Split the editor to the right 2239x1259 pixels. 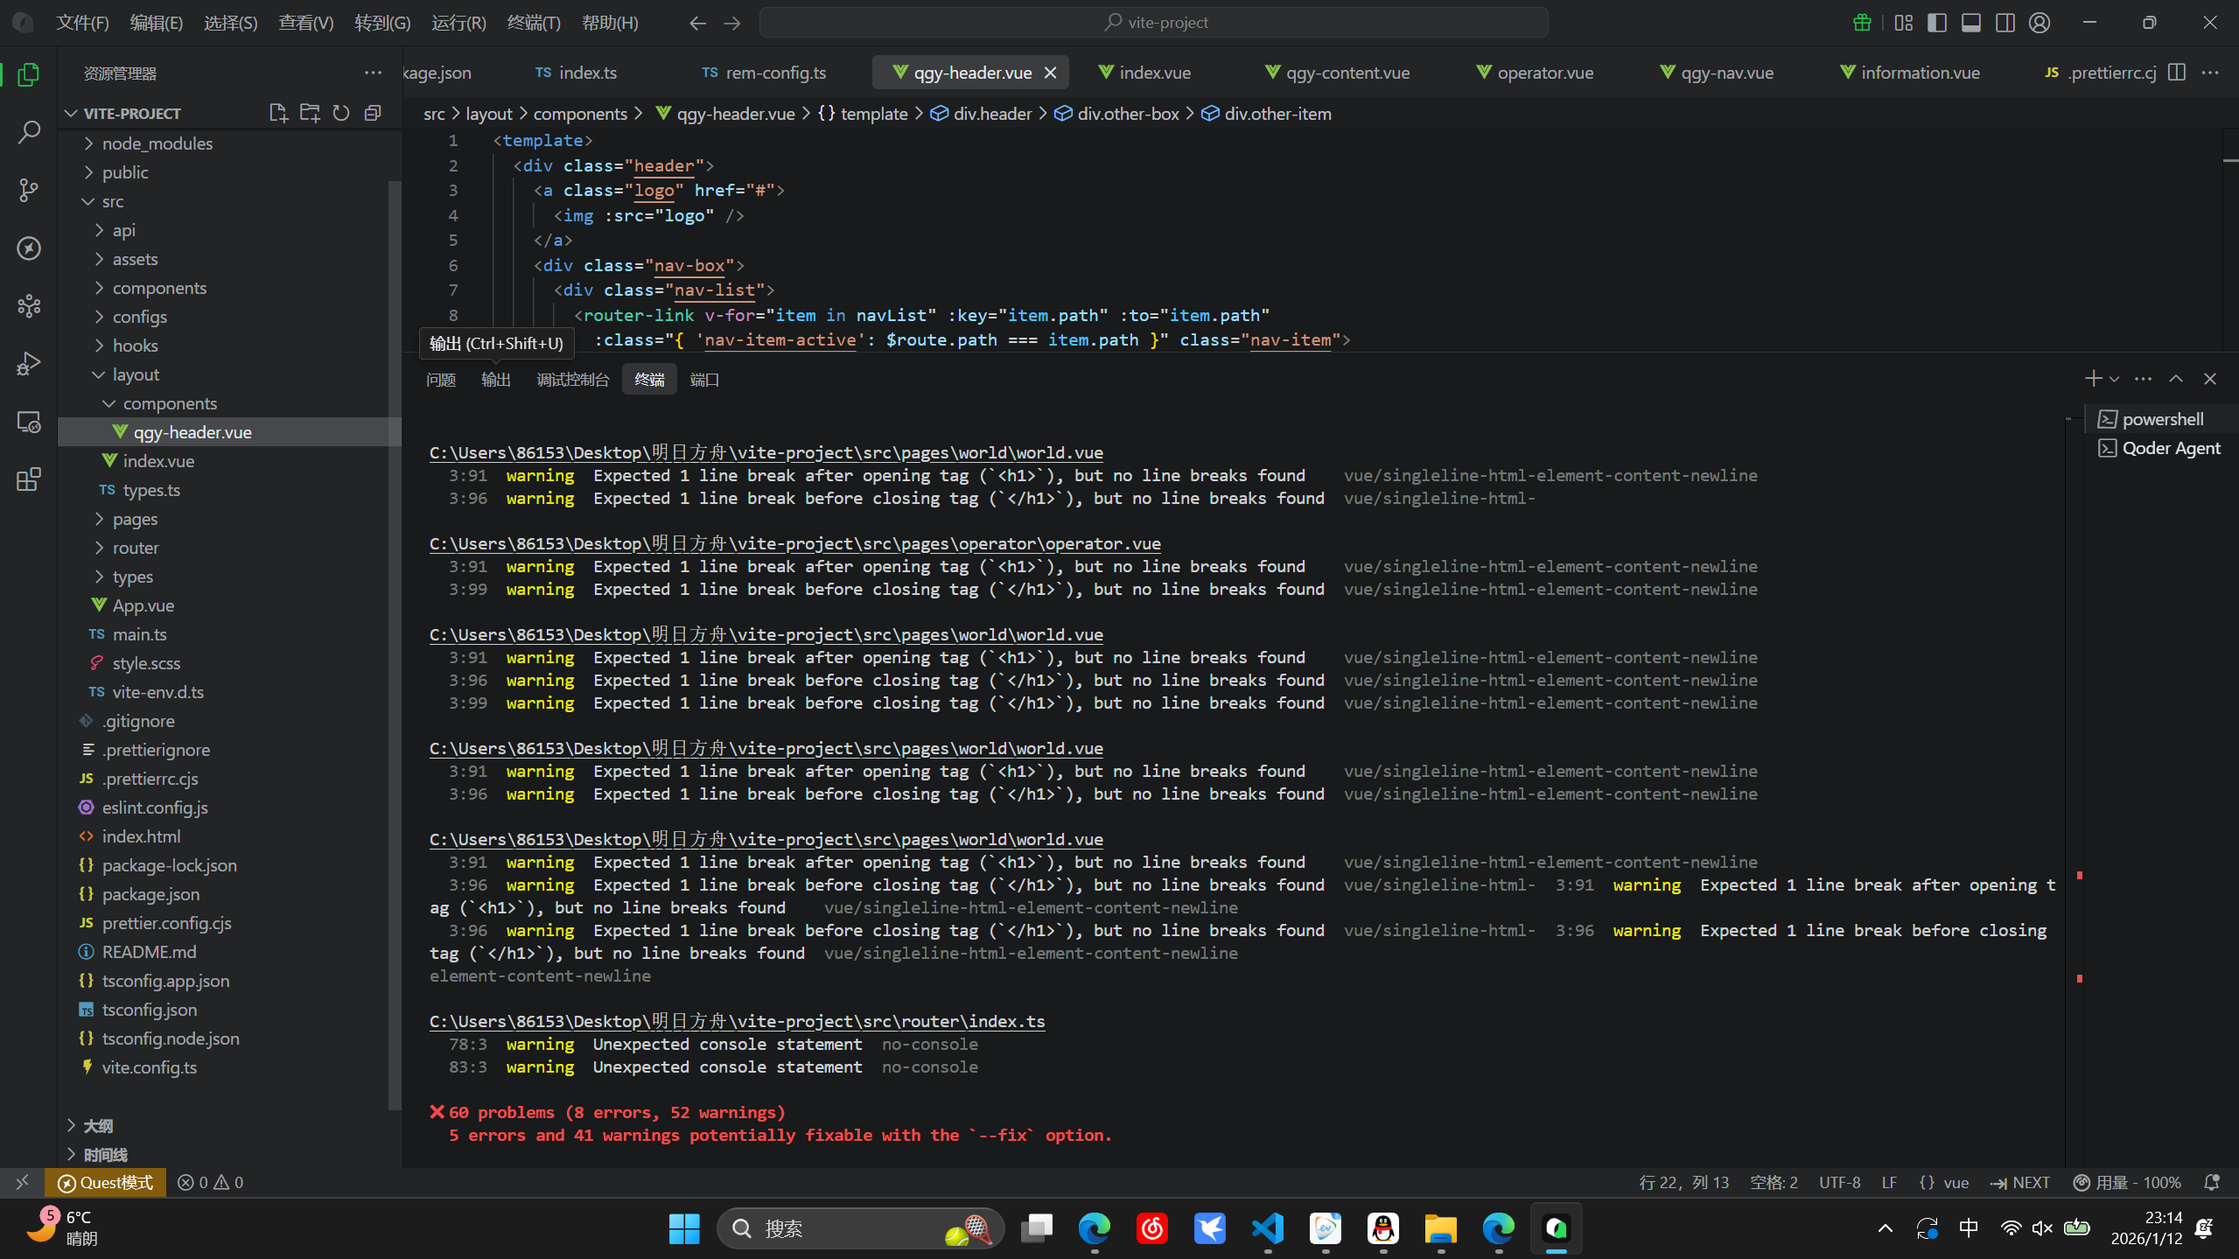click(2177, 73)
